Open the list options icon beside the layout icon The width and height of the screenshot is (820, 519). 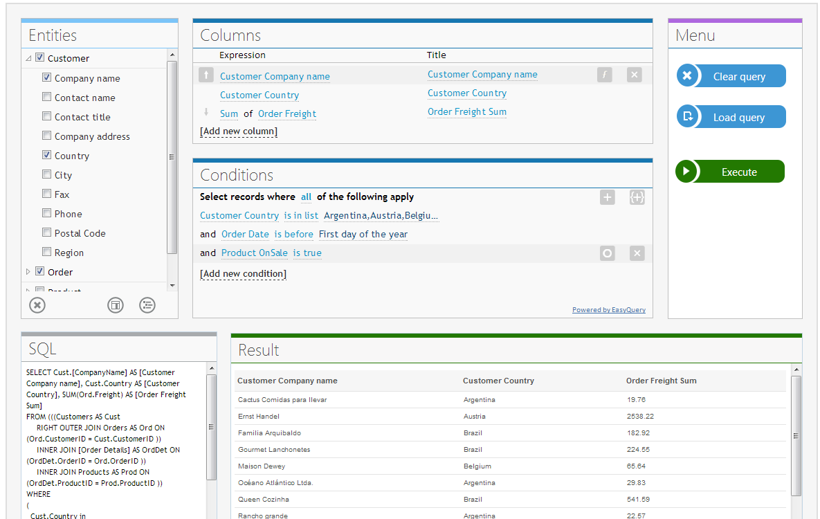pyautogui.click(x=147, y=304)
